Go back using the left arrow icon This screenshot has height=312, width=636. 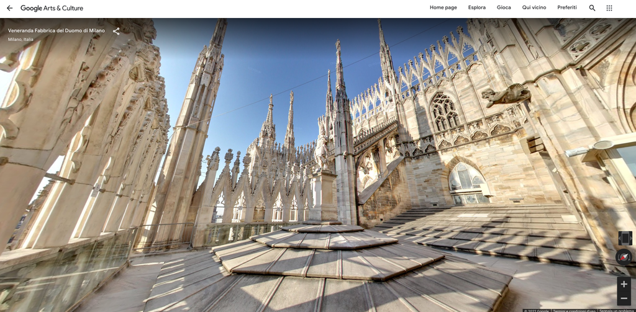(10, 8)
